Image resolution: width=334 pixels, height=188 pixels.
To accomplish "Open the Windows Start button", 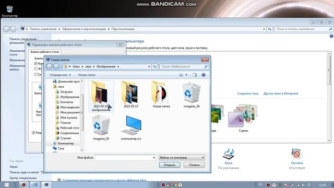I will 6,185.
